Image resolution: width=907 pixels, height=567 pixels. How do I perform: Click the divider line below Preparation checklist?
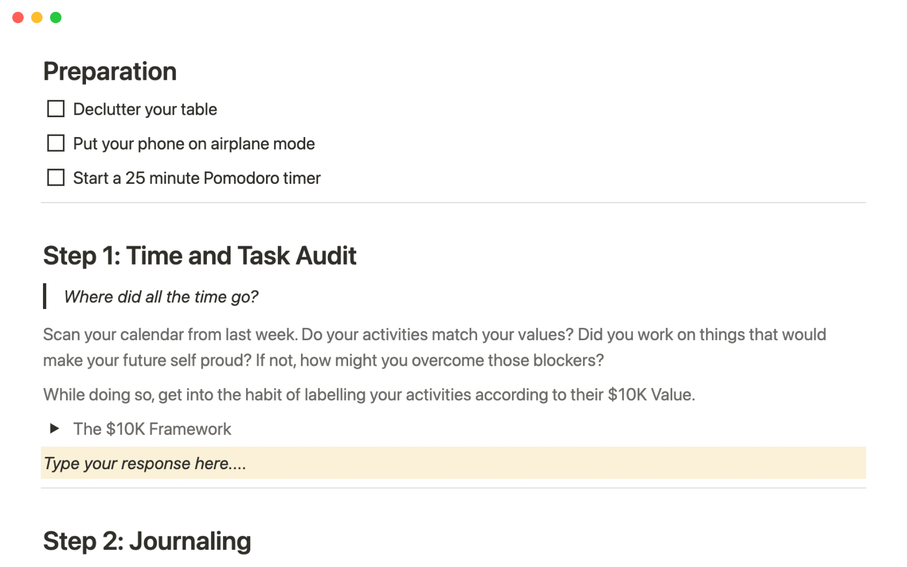pyautogui.click(x=453, y=203)
